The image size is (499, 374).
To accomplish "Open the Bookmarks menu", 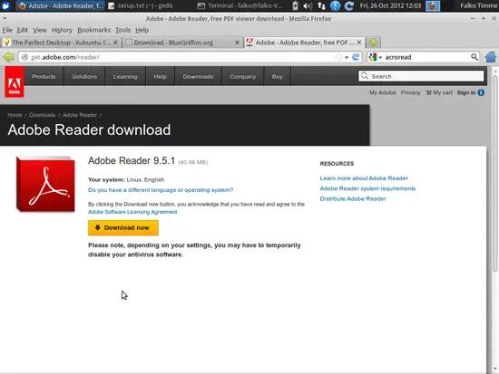I will click(x=93, y=30).
